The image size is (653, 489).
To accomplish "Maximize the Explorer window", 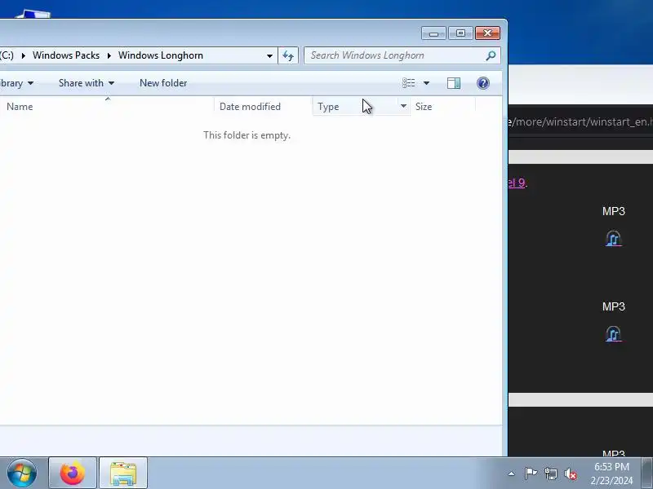I will pos(460,33).
